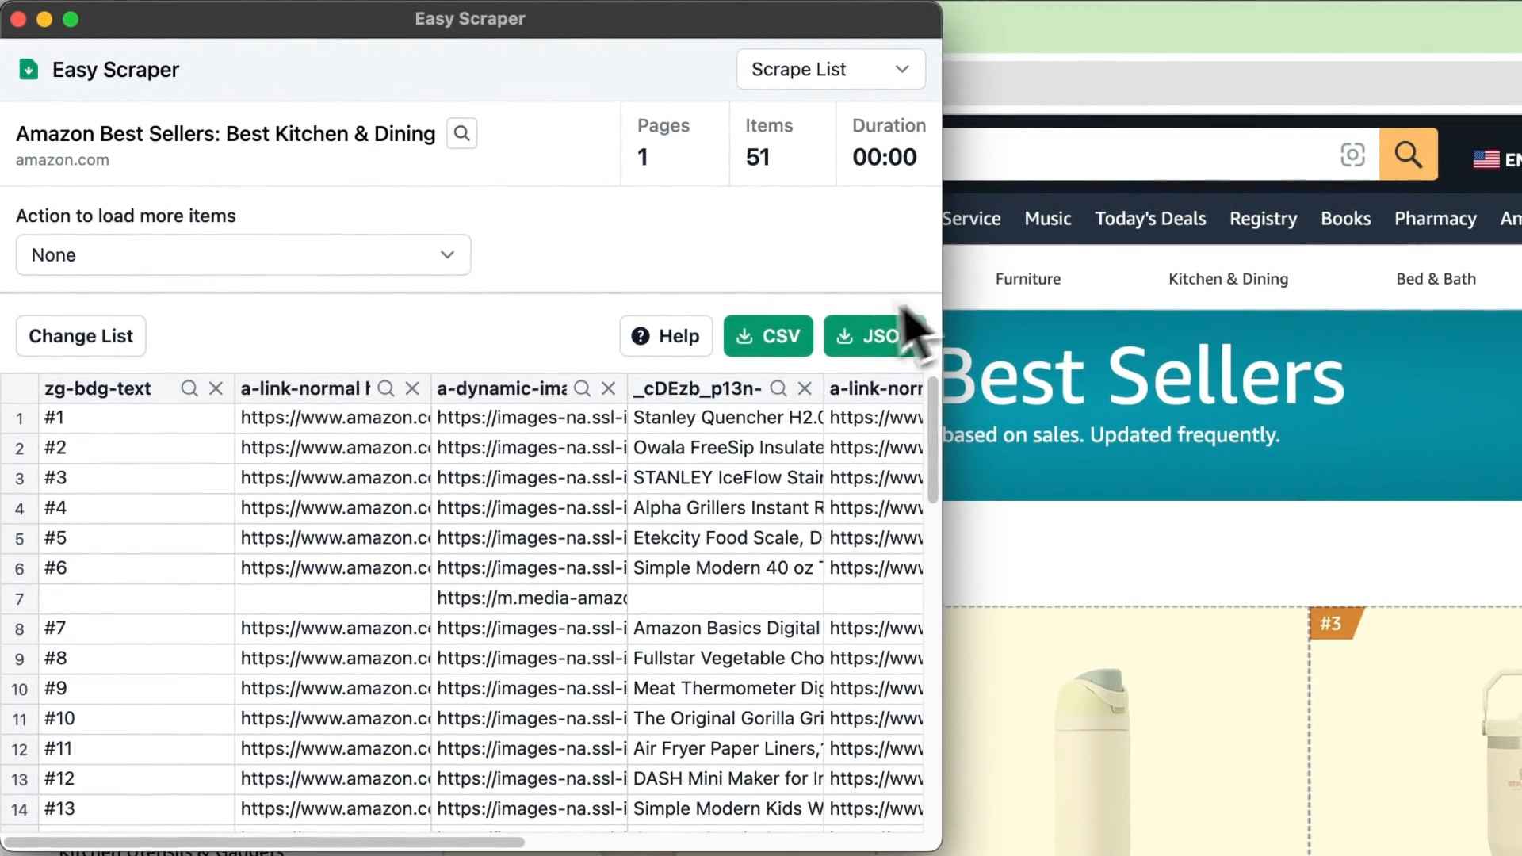This screenshot has height=856, width=1522.
Task: Click the Change List button
Action: (81, 336)
